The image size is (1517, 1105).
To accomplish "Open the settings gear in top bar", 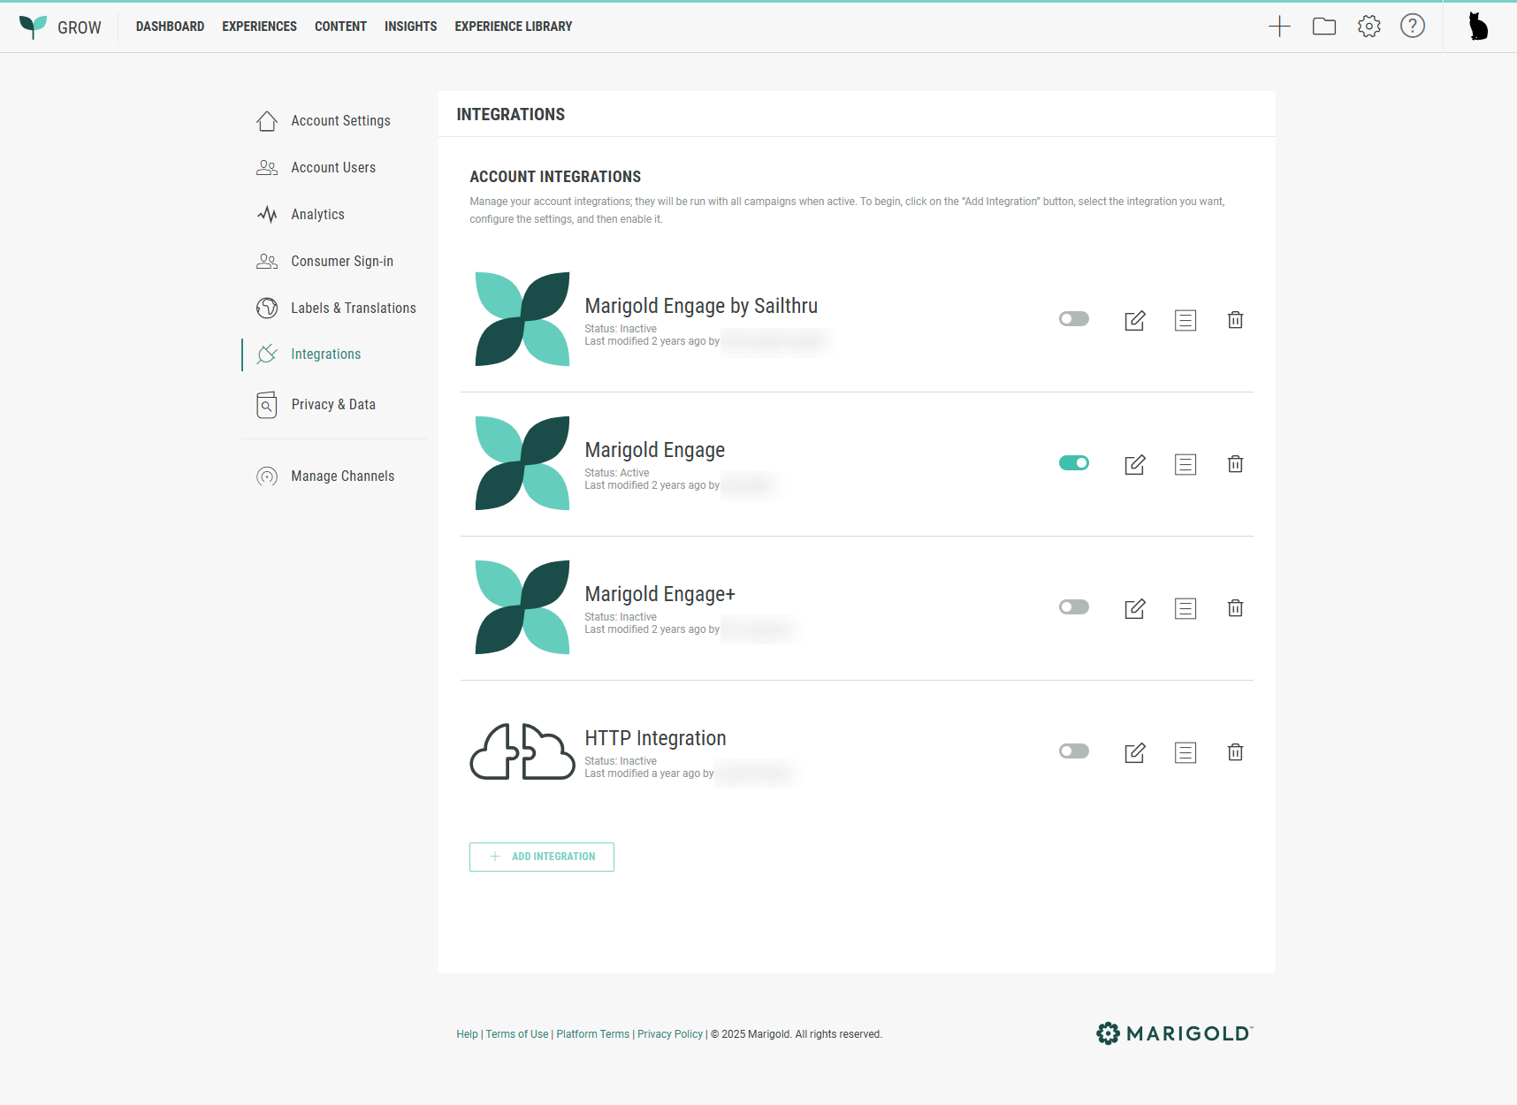I will [x=1368, y=27].
